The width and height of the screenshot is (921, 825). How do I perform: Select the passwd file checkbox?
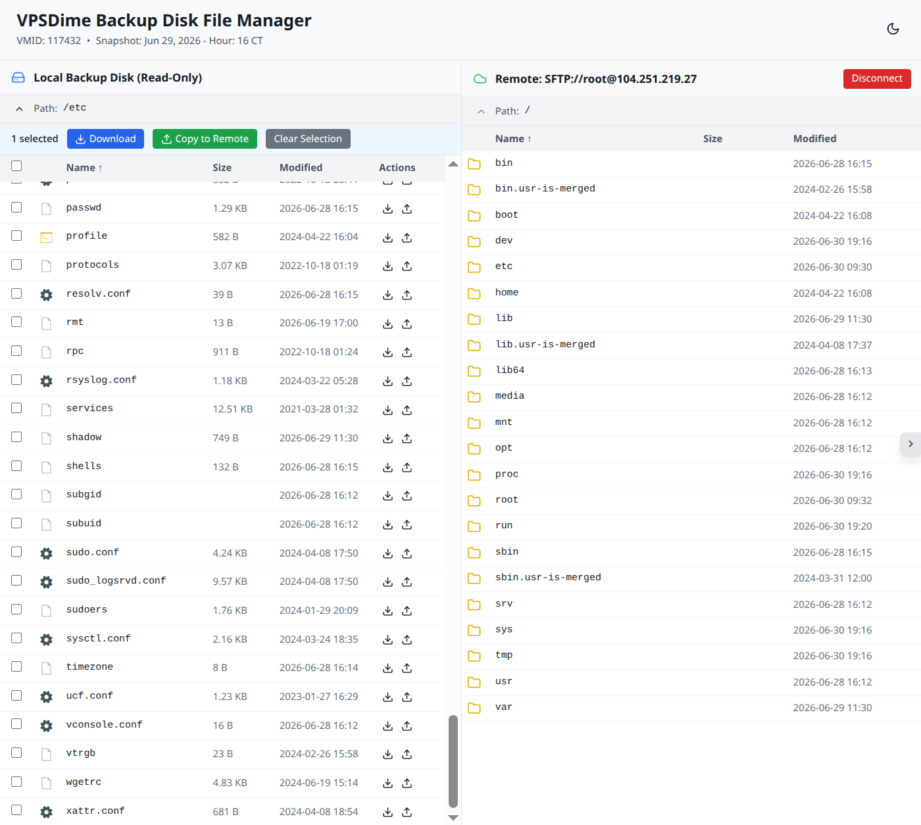(16, 207)
